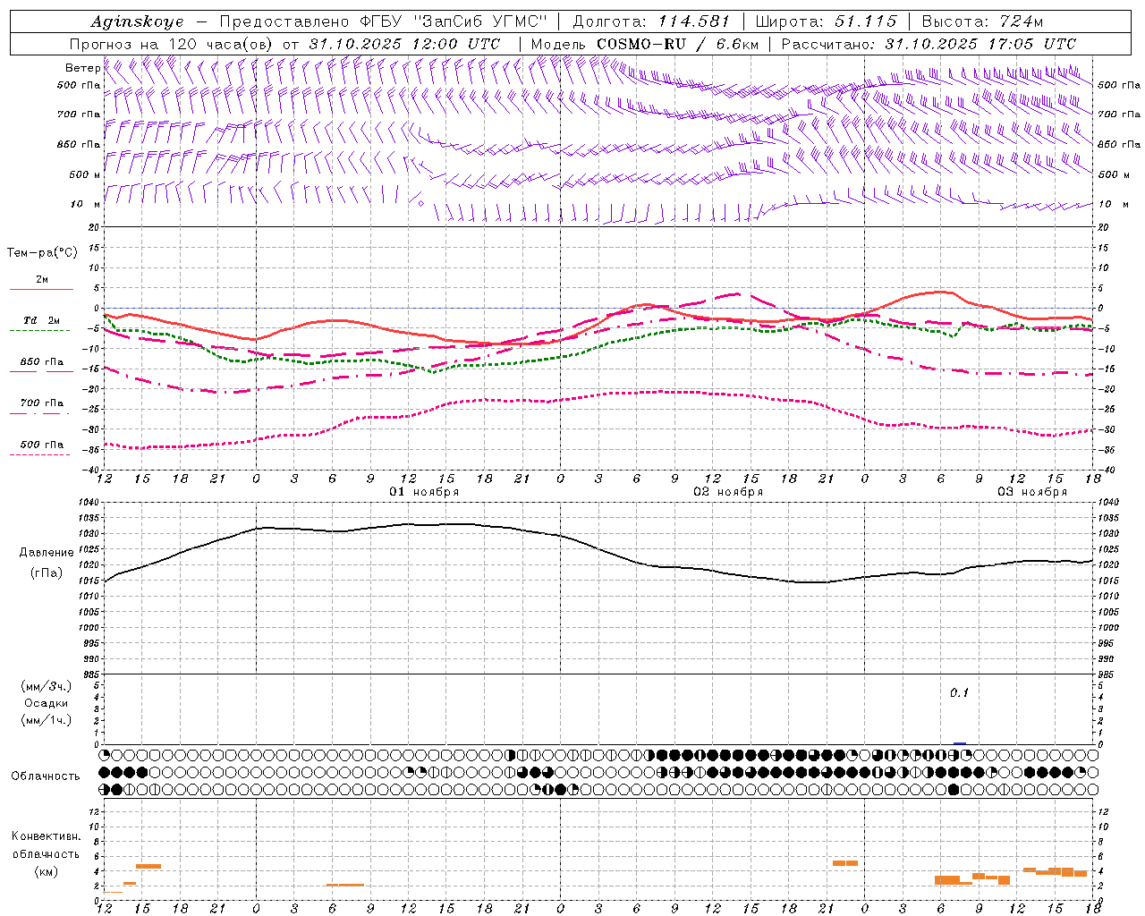Click the Td 2м dew point legend
Image resolution: width=1145 pixels, height=916 pixels.
coord(41,320)
